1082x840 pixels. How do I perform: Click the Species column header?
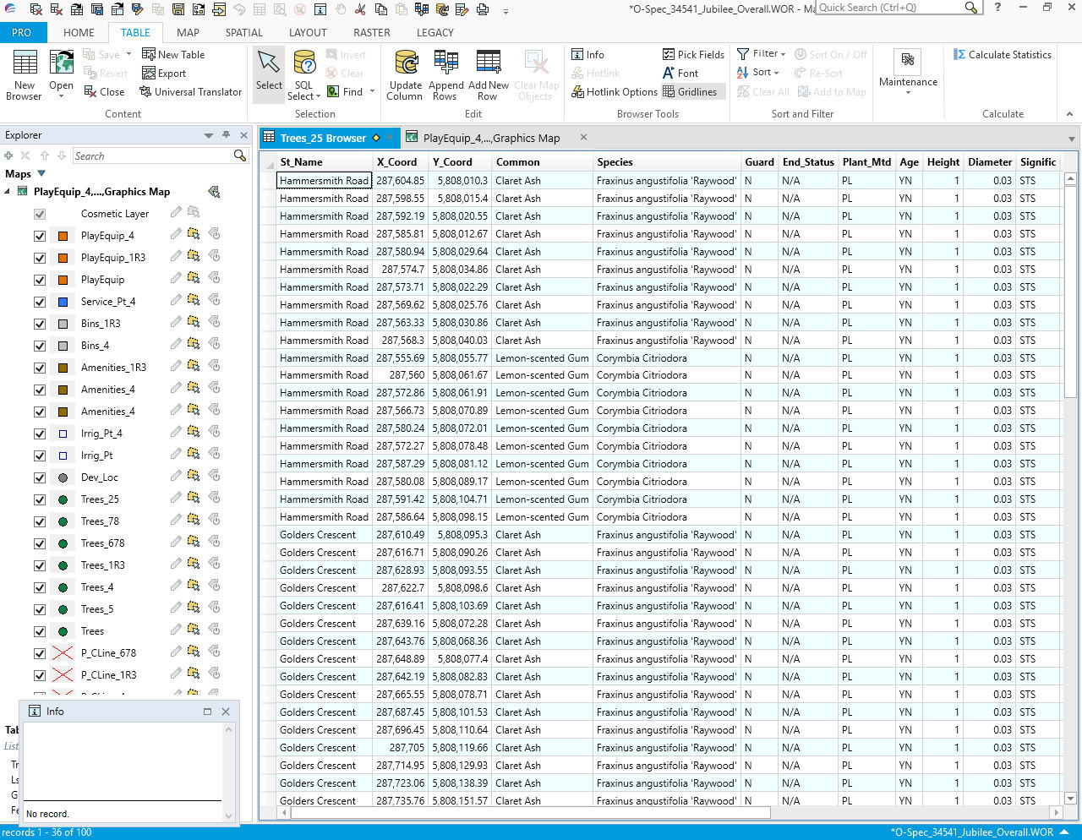(x=666, y=161)
